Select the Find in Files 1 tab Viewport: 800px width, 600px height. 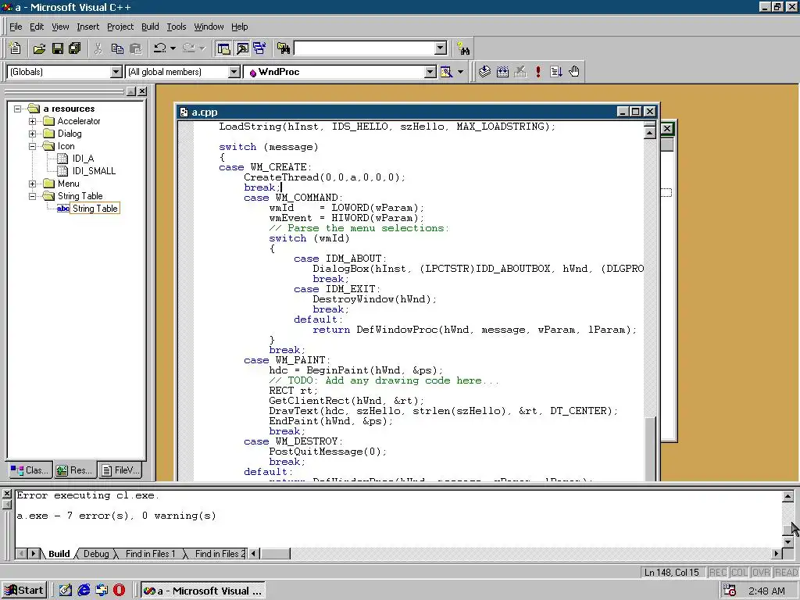click(x=150, y=554)
